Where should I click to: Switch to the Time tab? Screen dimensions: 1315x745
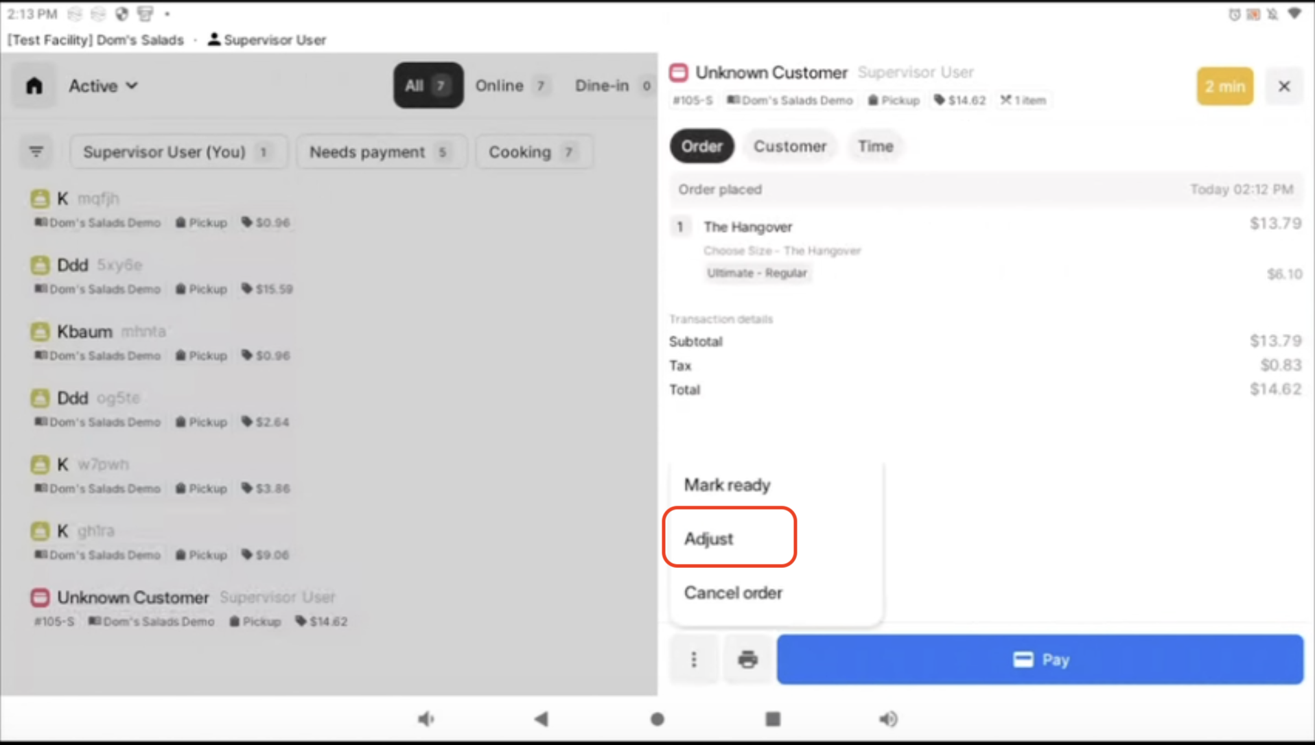(x=875, y=146)
